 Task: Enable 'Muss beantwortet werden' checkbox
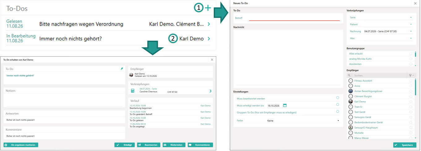click(x=337, y=98)
